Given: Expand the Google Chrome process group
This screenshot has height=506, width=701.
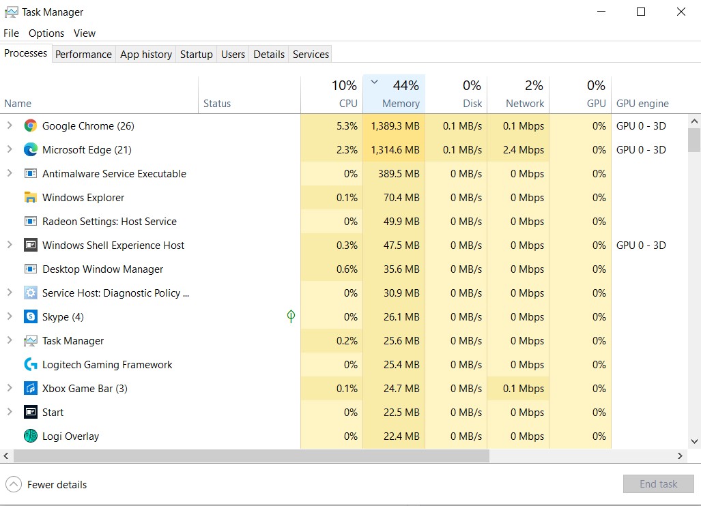Looking at the screenshot, I should pyautogui.click(x=10, y=126).
